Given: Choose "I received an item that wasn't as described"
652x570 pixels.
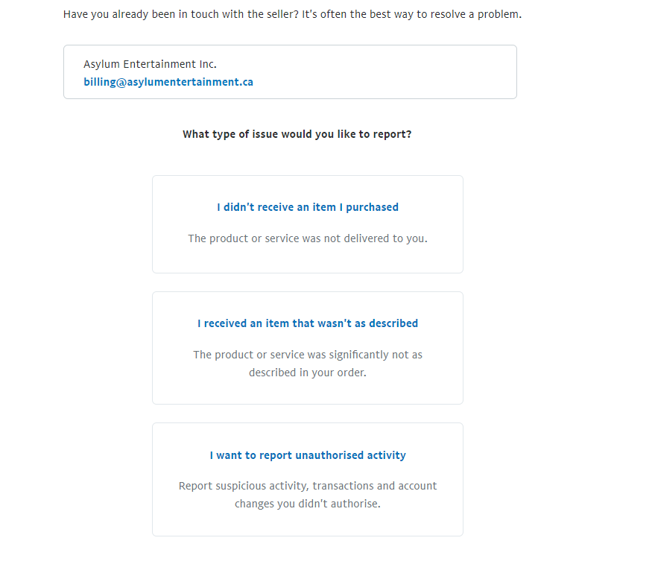Looking at the screenshot, I should pos(308,323).
